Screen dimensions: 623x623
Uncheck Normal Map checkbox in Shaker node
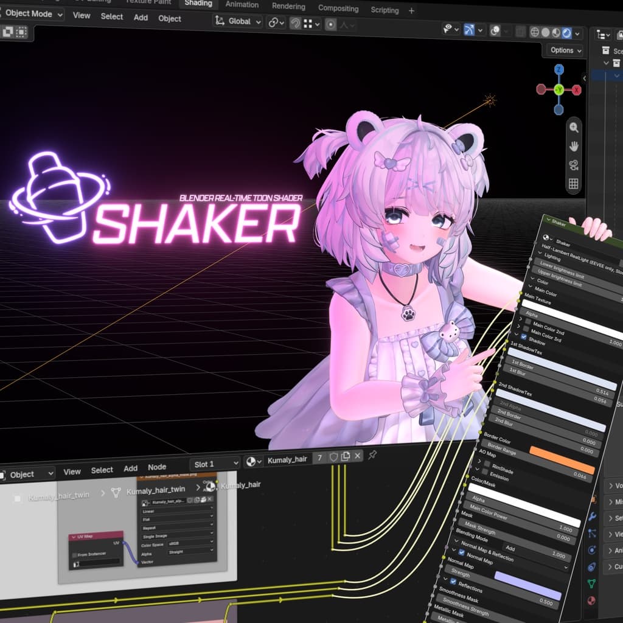tap(461, 552)
